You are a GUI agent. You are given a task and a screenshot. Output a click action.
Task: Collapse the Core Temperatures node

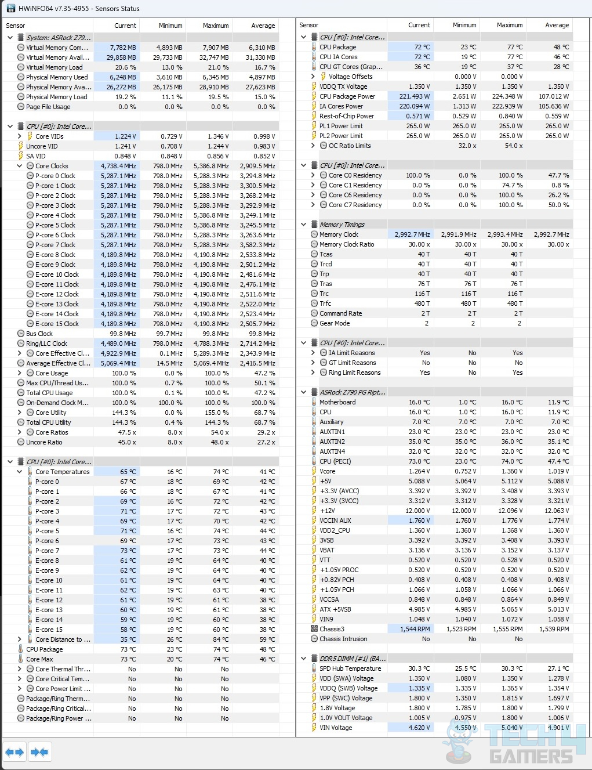point(20,472)
